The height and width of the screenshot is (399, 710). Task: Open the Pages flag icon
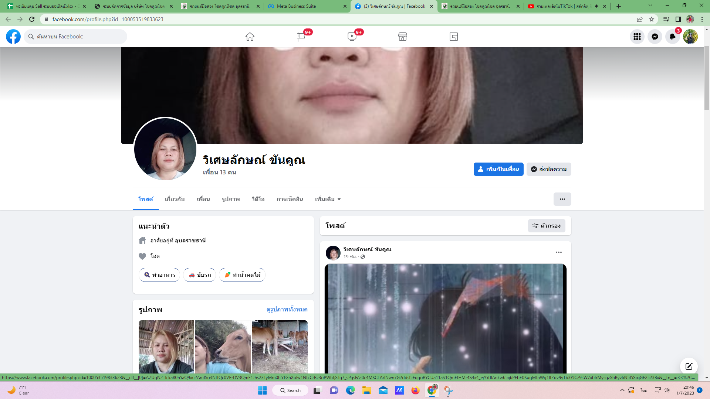tap(301, 37)
